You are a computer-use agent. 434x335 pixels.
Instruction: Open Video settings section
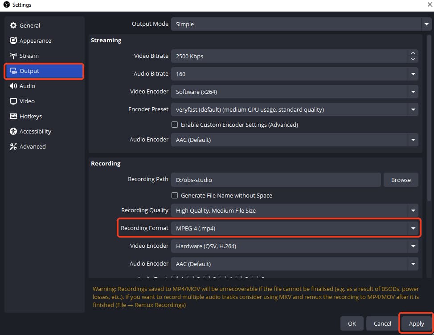click(44, 101)
